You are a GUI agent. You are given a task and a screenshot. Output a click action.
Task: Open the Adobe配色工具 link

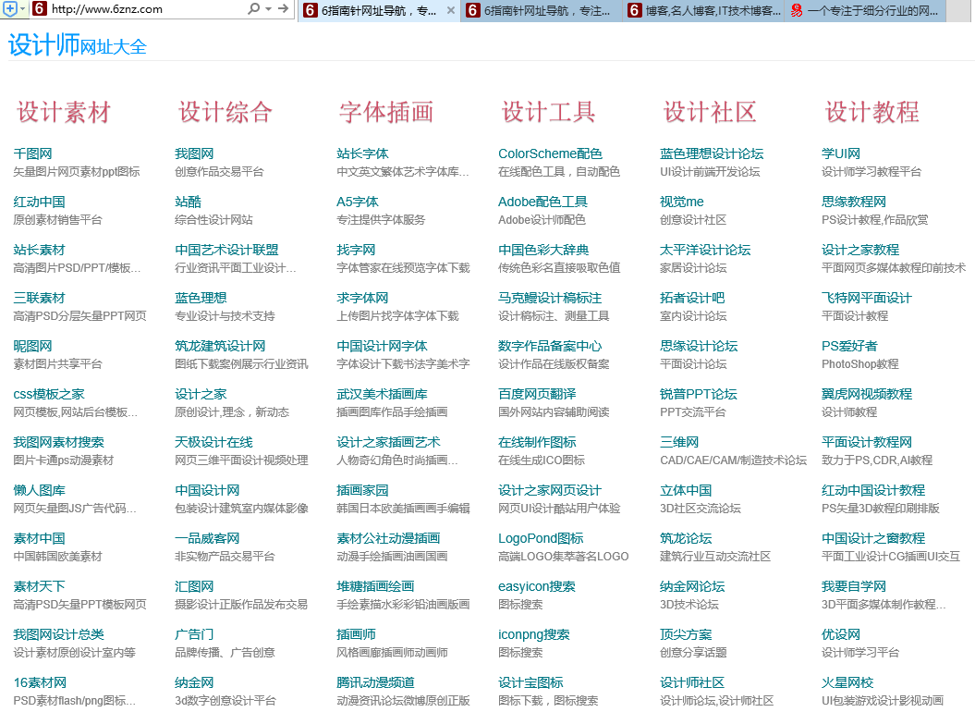click(542, 202)
